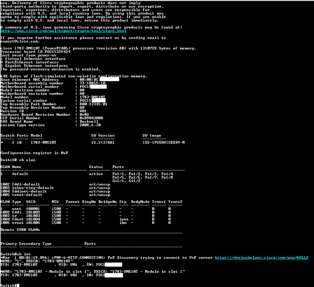314x287 pixels.
Task: Click 'The password-recovery mechanism is enabled.' line
Action: tap(50, 69)
